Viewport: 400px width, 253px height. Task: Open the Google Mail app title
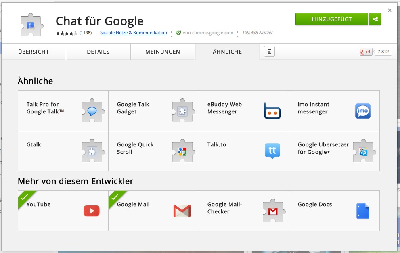click(133, 204)
